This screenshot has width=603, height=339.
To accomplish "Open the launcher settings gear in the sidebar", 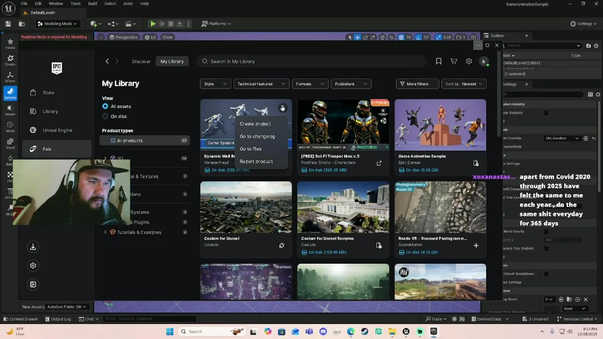I will (x=33, y=266).
